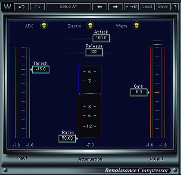Go to next preset with right arrow

point(115,7)
